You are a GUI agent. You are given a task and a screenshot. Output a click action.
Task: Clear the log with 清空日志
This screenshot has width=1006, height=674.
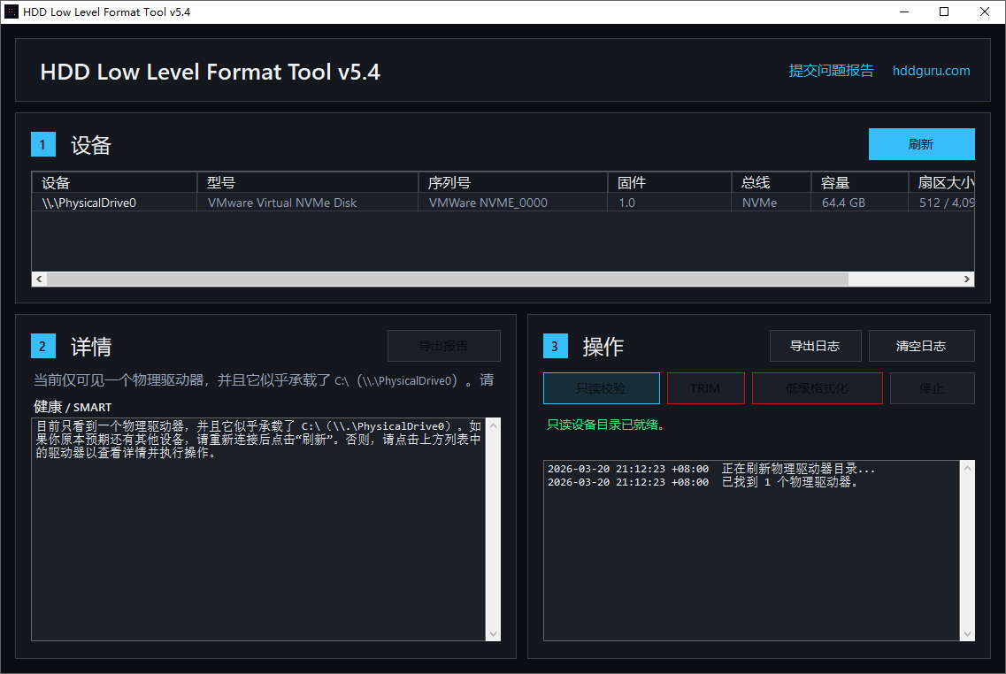point(921,346)
